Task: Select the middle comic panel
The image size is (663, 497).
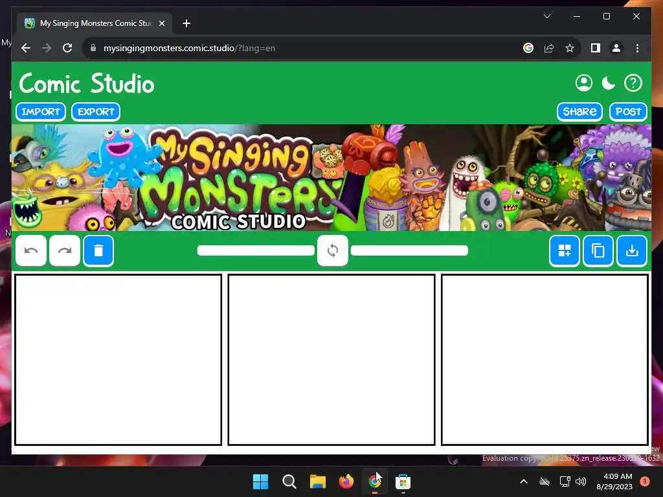Action: click(331, 360)
